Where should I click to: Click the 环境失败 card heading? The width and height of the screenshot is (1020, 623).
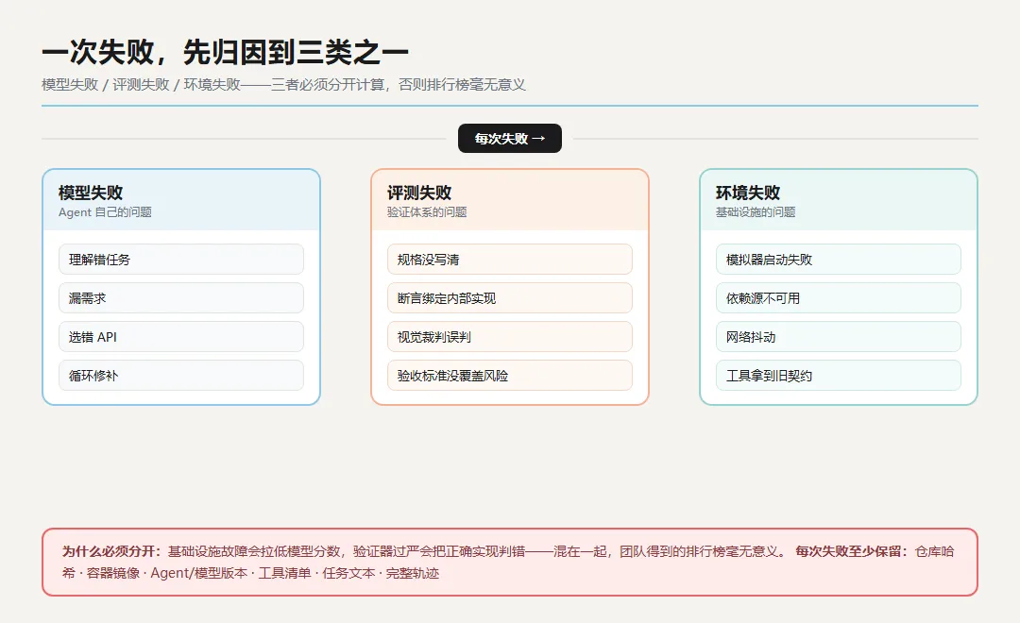(x=748, y=193)
